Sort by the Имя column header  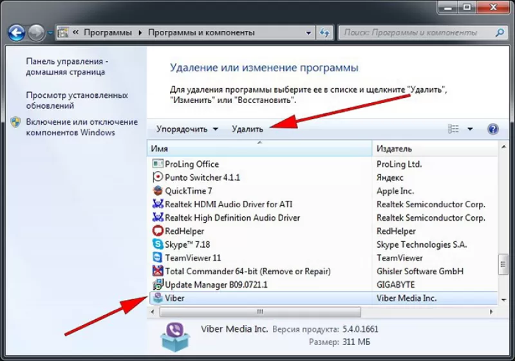pyautogui.click(x=259, y=149)
